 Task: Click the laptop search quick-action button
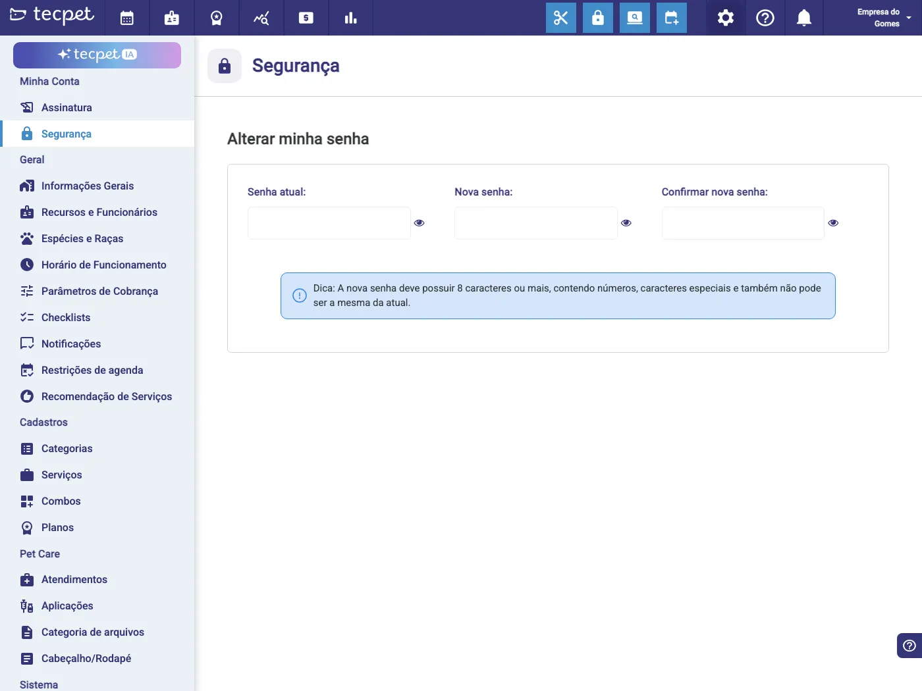click(x=635, y=18)
